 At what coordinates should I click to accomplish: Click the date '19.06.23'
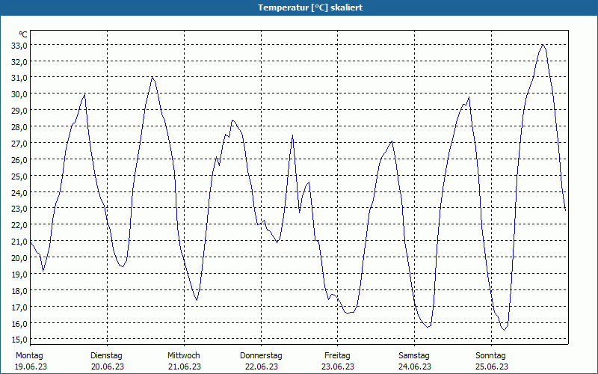[31, 367]
